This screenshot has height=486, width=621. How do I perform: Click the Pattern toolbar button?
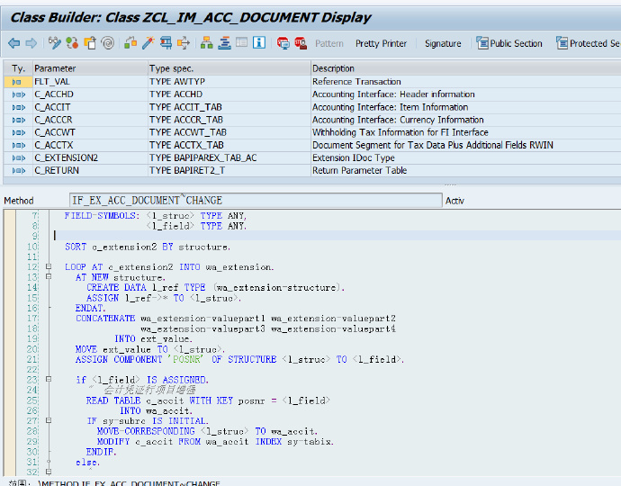point(329,43)
